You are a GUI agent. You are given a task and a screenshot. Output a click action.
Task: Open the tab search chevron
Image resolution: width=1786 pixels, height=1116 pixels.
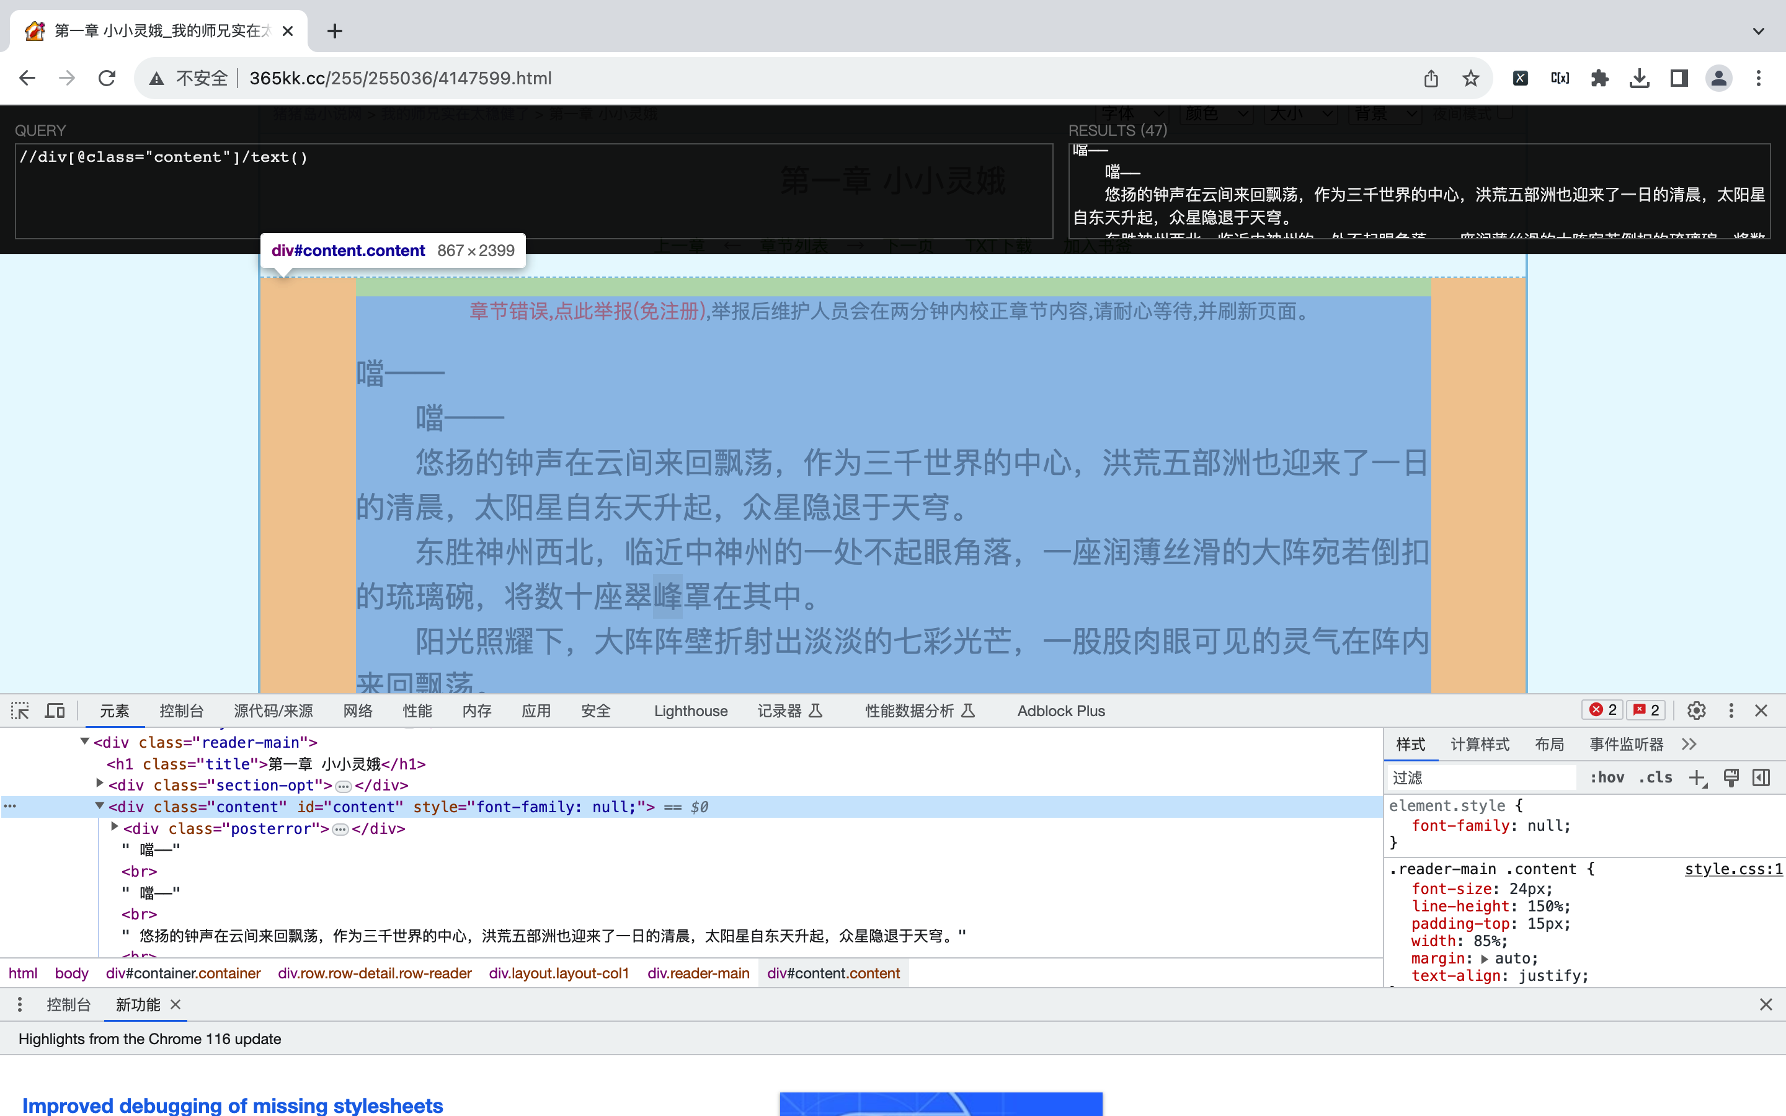coord(1759,31)
